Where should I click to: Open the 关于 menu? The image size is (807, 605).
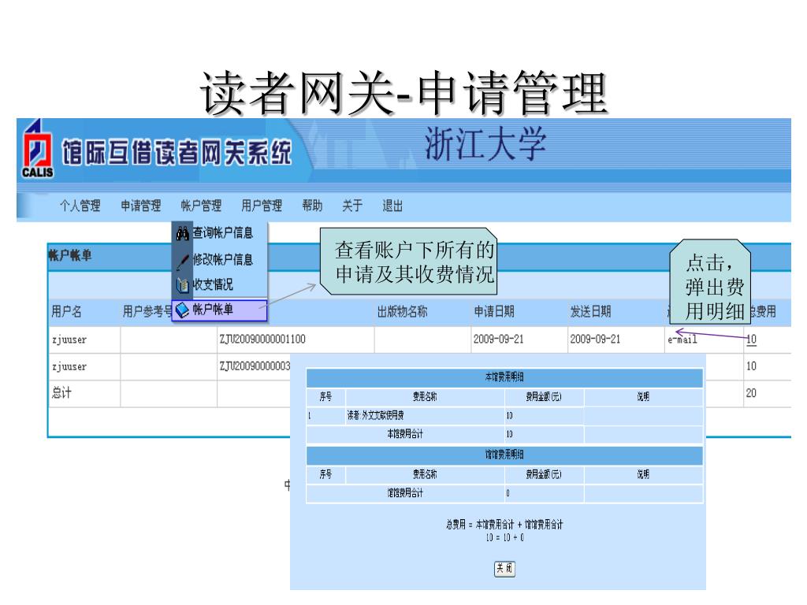pos(352,206)
